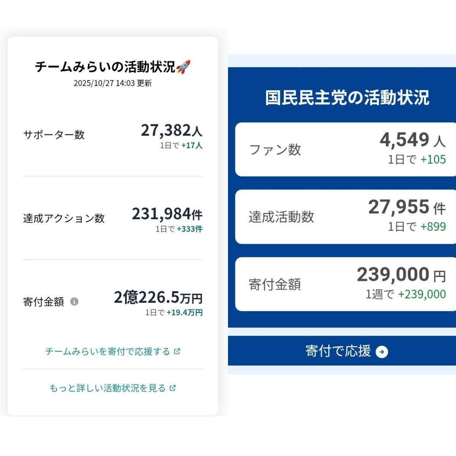This screenshot has width=456, height=456.
Task: Open the もっと詳しい活動状況を見る link
Action: [x=108, y=388]
